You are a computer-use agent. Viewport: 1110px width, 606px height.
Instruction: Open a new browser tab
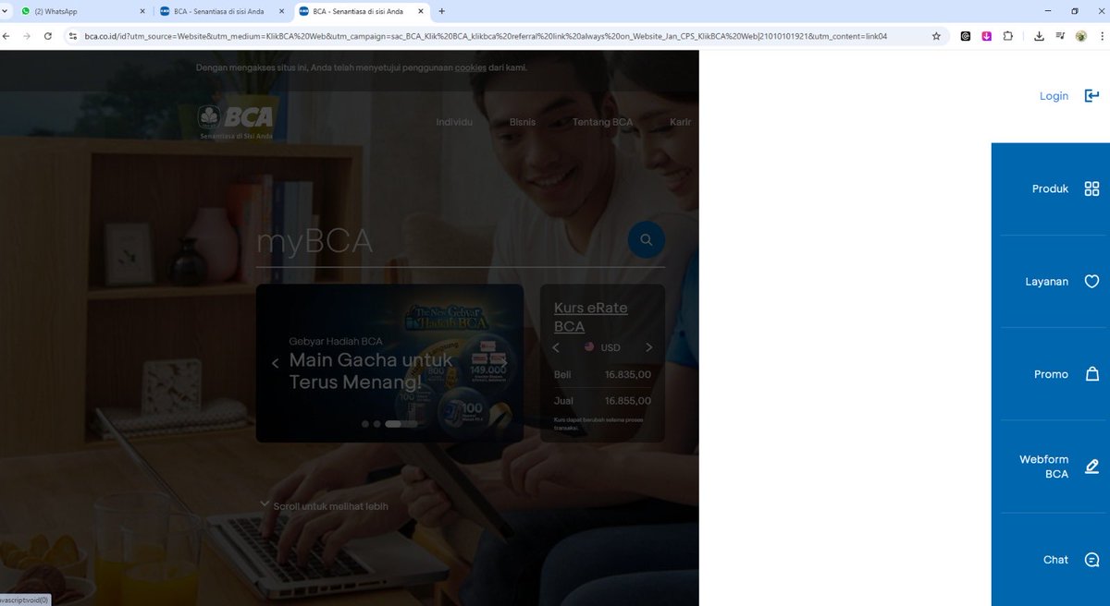441,11
